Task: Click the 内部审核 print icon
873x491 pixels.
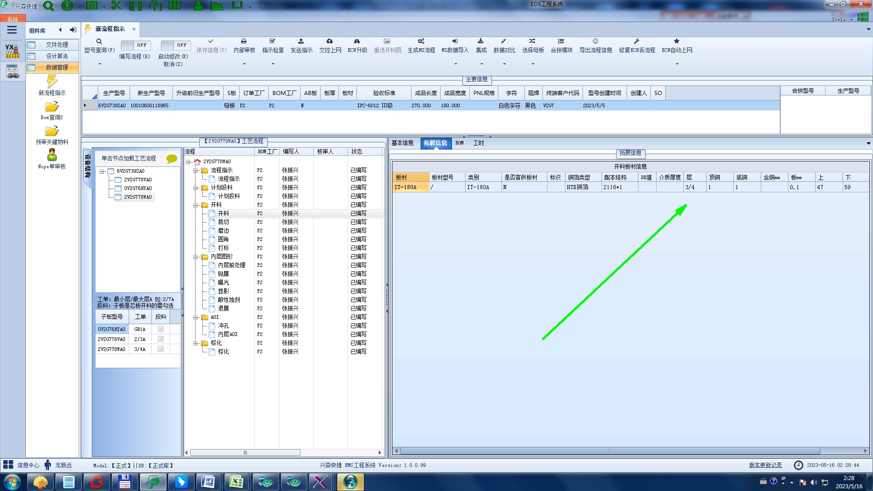Action: point(244,41)
